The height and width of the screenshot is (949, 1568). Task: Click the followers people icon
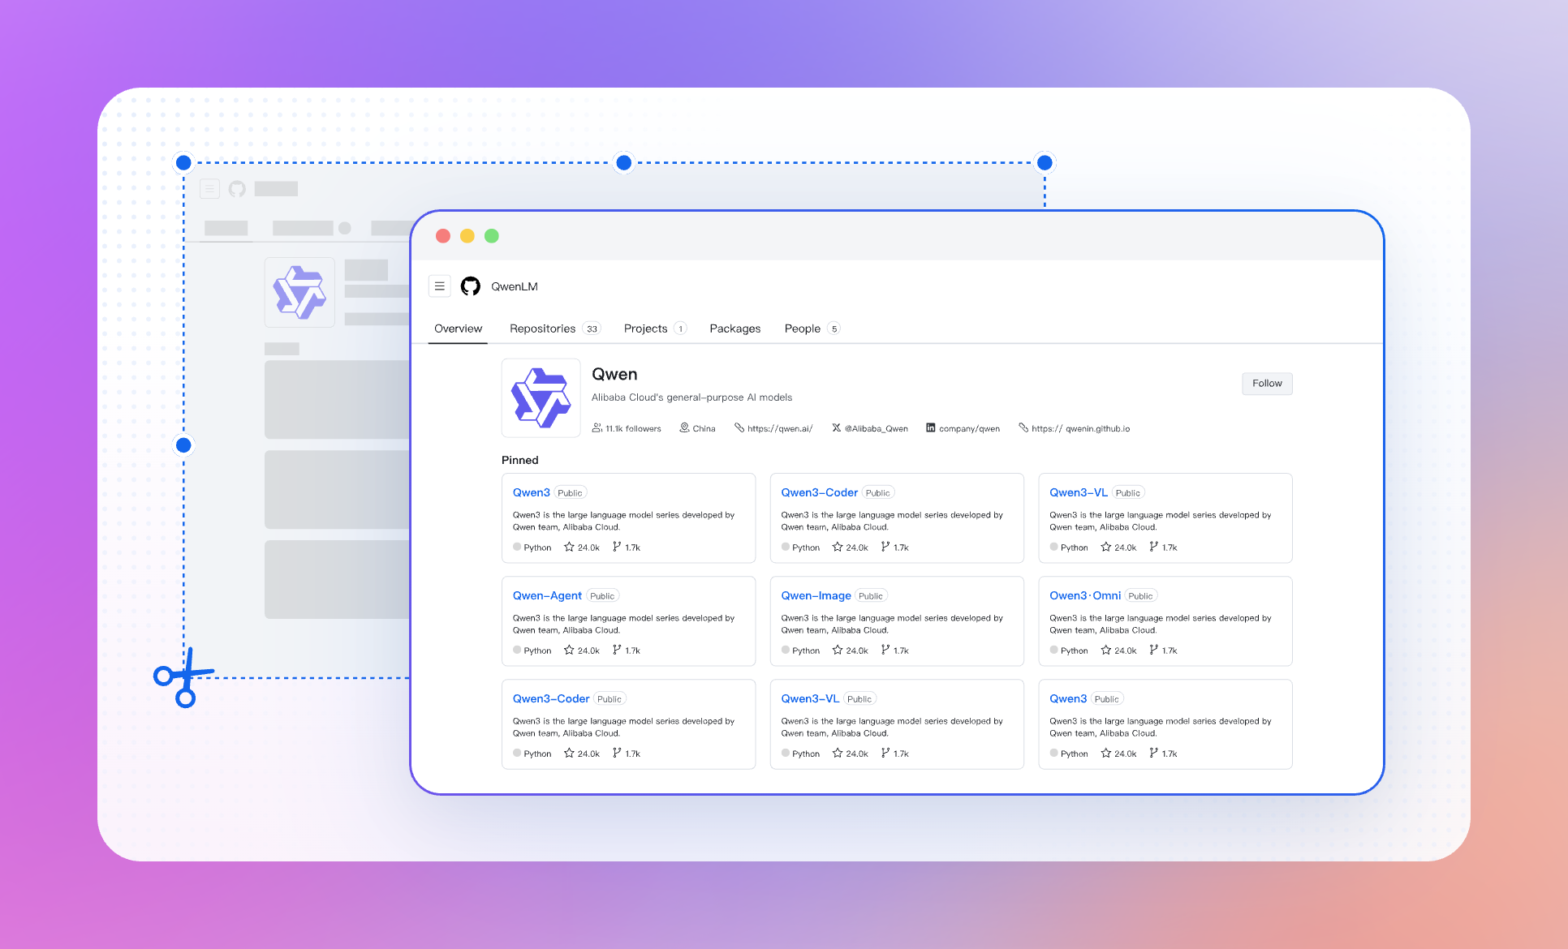597,428
